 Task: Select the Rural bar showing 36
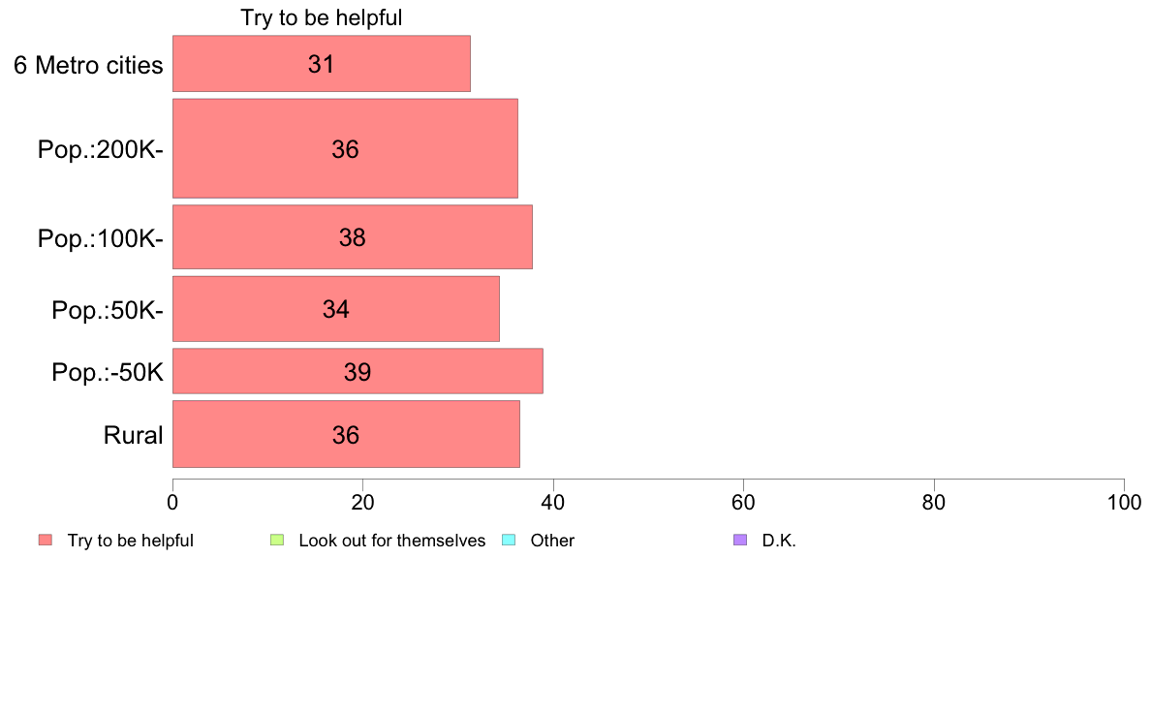[x=347, y=434]
